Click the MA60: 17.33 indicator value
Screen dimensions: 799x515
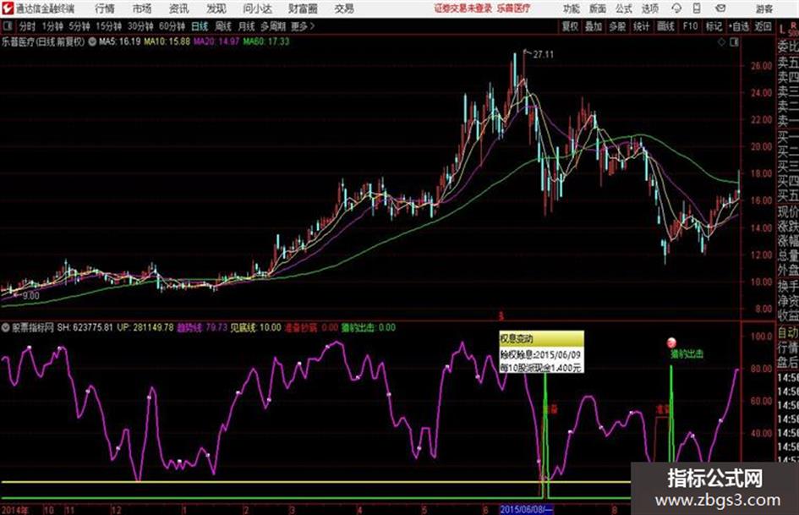pos(266,41)
